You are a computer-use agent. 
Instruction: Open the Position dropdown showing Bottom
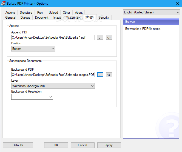tap(33, 49)
